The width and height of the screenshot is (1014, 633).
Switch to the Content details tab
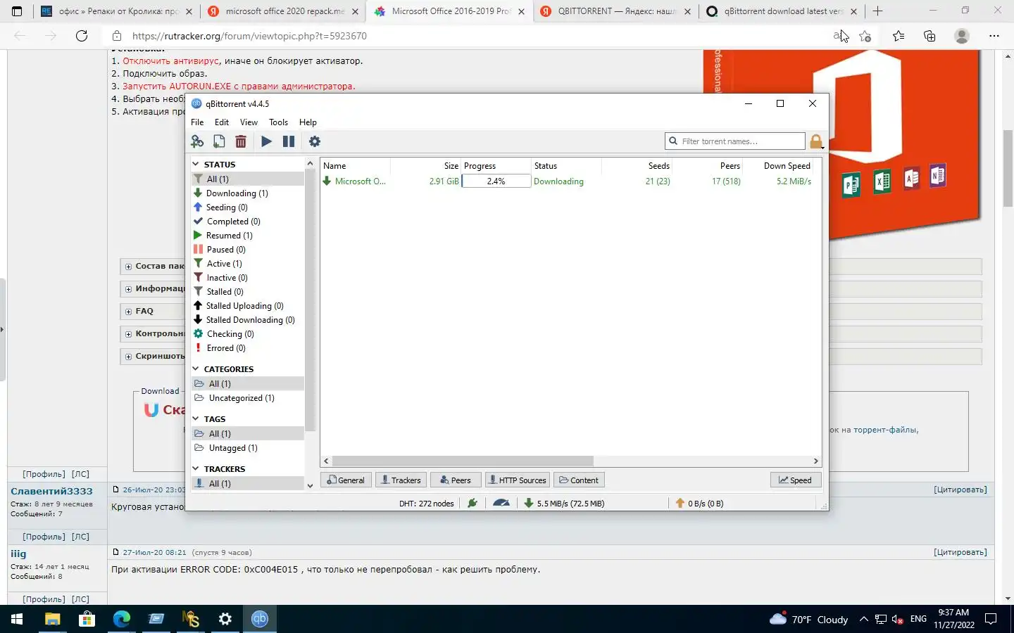(x=579, y=480)
